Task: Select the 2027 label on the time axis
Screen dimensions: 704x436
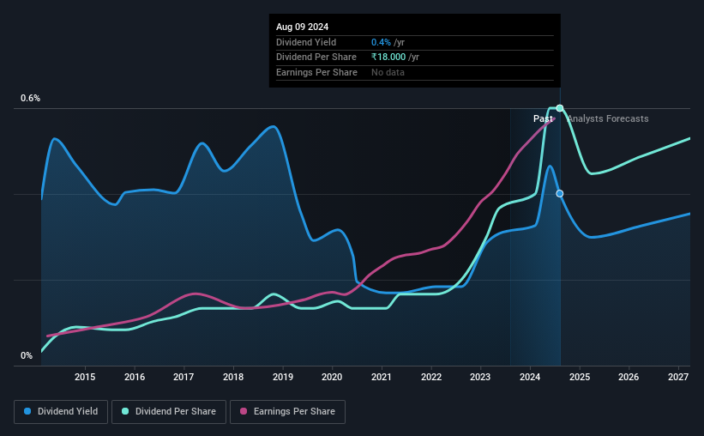Action: pos(678,377)
